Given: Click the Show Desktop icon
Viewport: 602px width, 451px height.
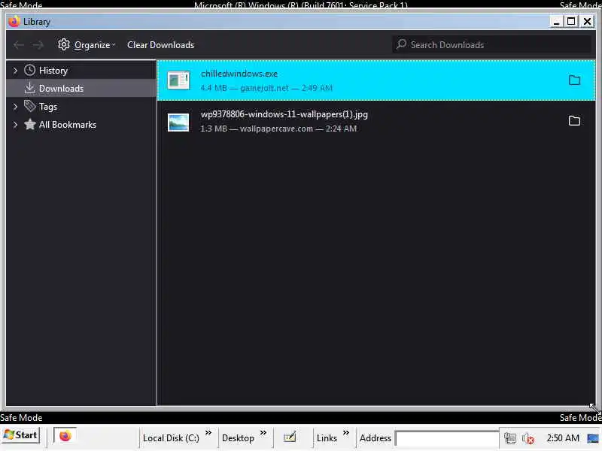Looking at the screenshot, I should pyautogui.click(x=593, y=438).
